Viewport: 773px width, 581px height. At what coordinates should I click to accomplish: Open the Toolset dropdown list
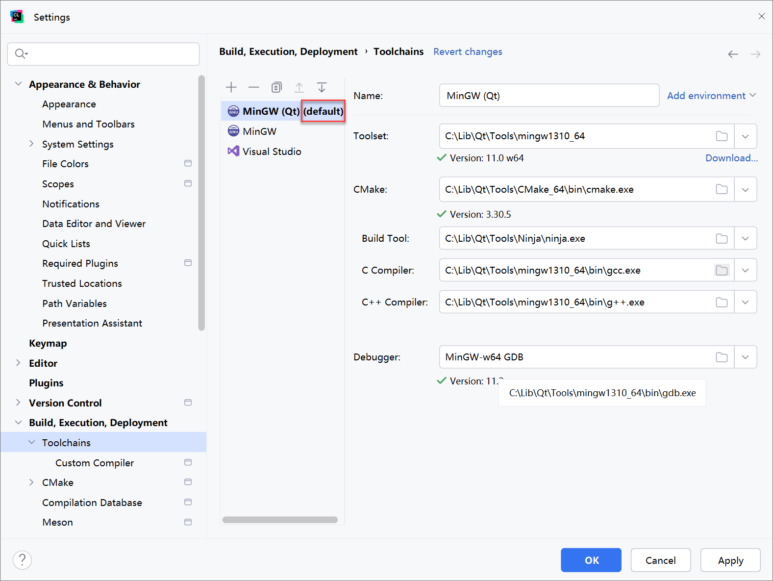tap(746, 136)
